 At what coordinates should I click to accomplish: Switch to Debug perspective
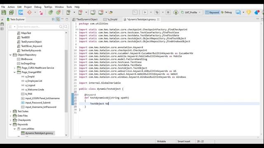[226, 12]
